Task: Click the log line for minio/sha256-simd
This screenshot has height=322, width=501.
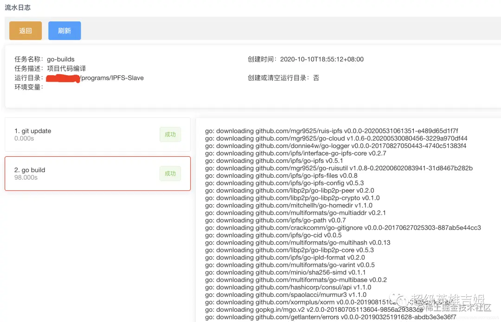Action: point(285,272)
